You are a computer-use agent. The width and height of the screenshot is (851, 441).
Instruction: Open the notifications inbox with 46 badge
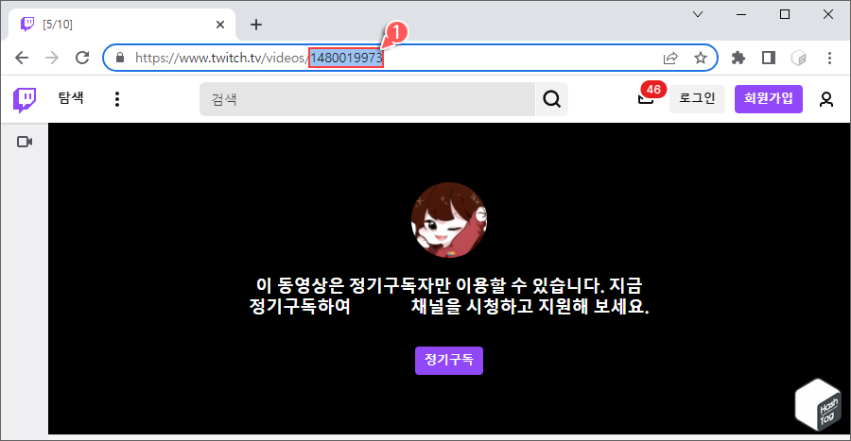[x=646, y=98]
